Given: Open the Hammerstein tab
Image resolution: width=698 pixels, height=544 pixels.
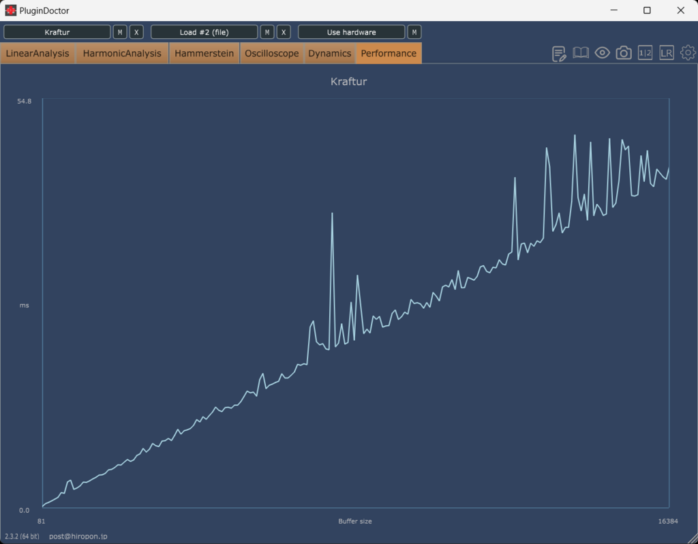Looking at the screenshot, I should tap(204, 53).
